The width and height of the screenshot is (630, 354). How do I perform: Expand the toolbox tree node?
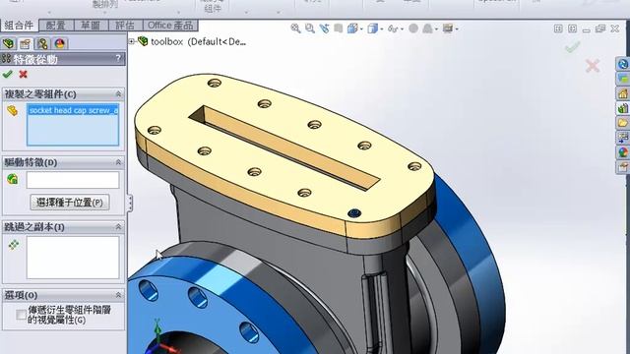(x=131, y=41)
